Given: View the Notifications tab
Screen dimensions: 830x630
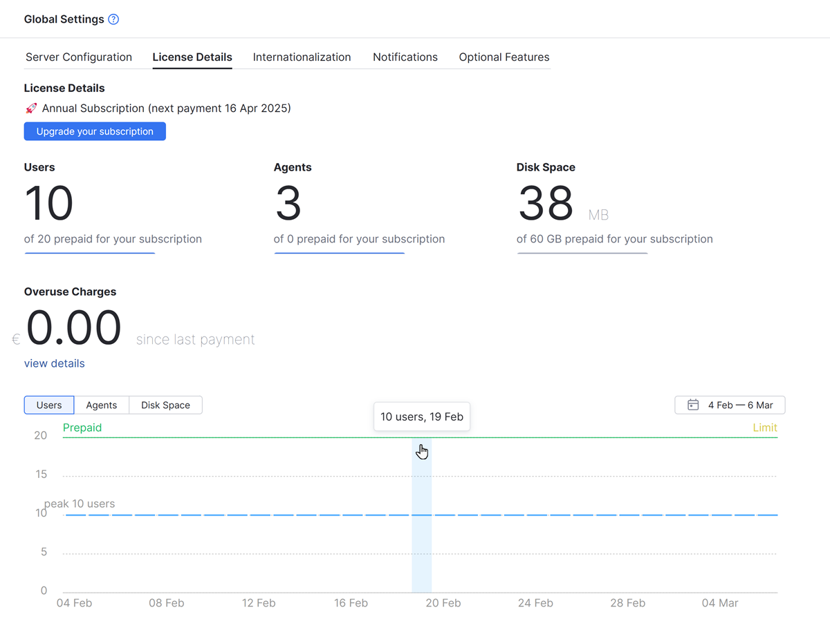Looking at the screenshot, I should point(405,57).
